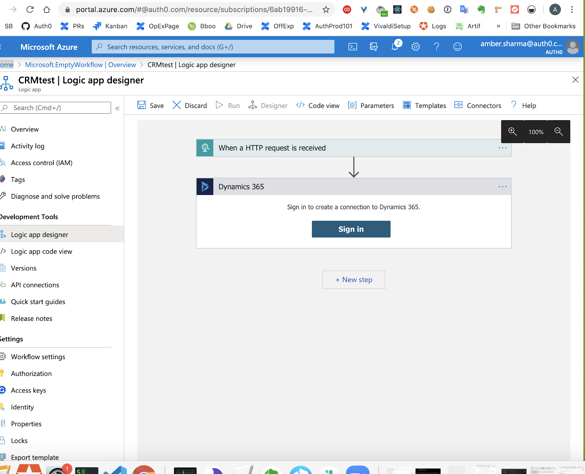Open Logic app code view
585x474 pixels.
click(x=41, y=251)
